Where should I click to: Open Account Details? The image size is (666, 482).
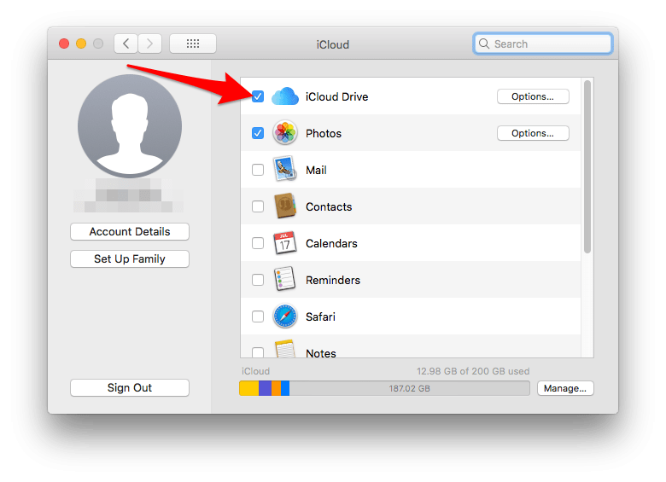[130, 232]
